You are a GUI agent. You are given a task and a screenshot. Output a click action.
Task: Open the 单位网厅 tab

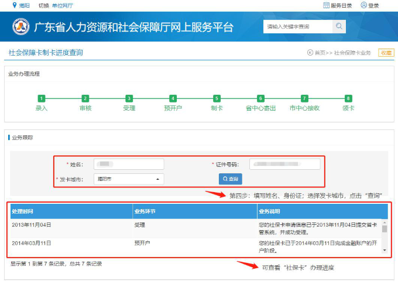[x=62, y=5]
